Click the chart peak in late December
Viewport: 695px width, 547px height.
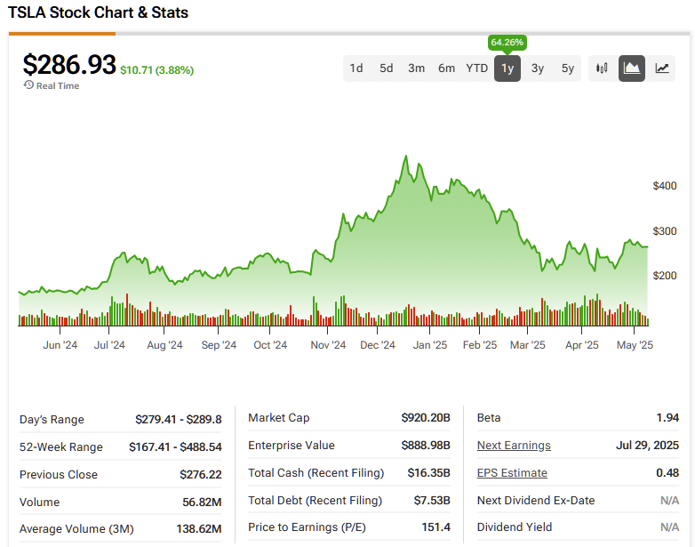tap(406, 157)
